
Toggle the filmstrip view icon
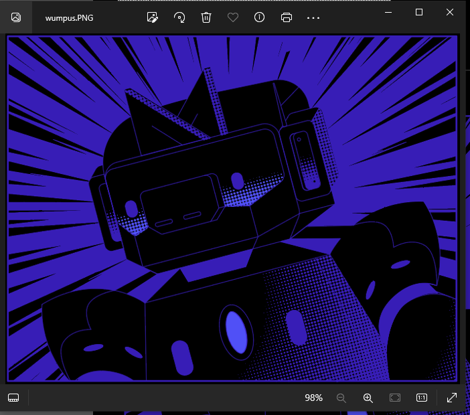[13, 398]
